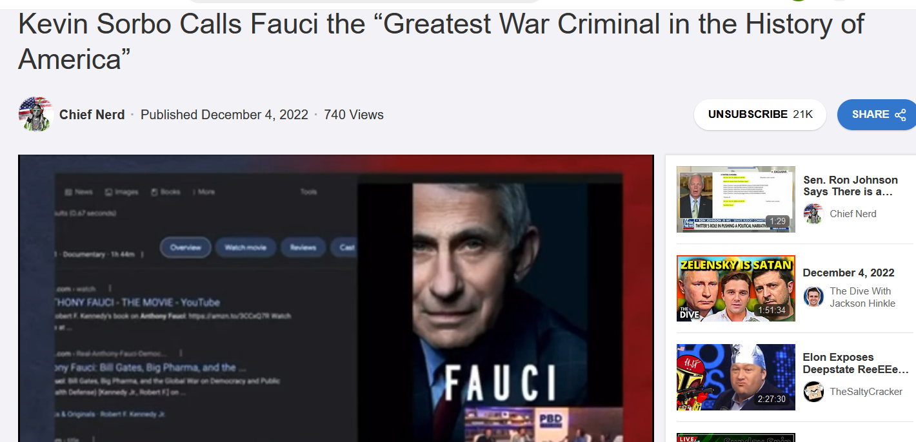The width and height of the screenshot is (916, 442).
Task: Click the 'Zelensky is Satan' video thumbnail
Action: pyautogui.click(x=736, y=288)
